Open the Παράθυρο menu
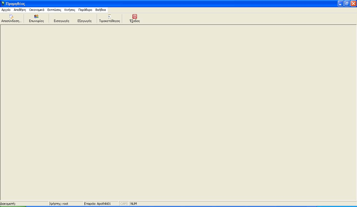The image size is (357, 207). tap(85, 10)
